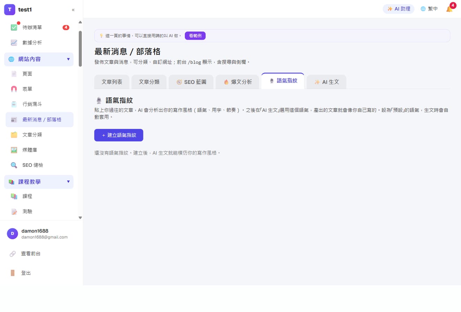Viewport: 461px width, 312px height.
Task: Click the 建立語氣指紋 button
Action: [x=119, y=135]
